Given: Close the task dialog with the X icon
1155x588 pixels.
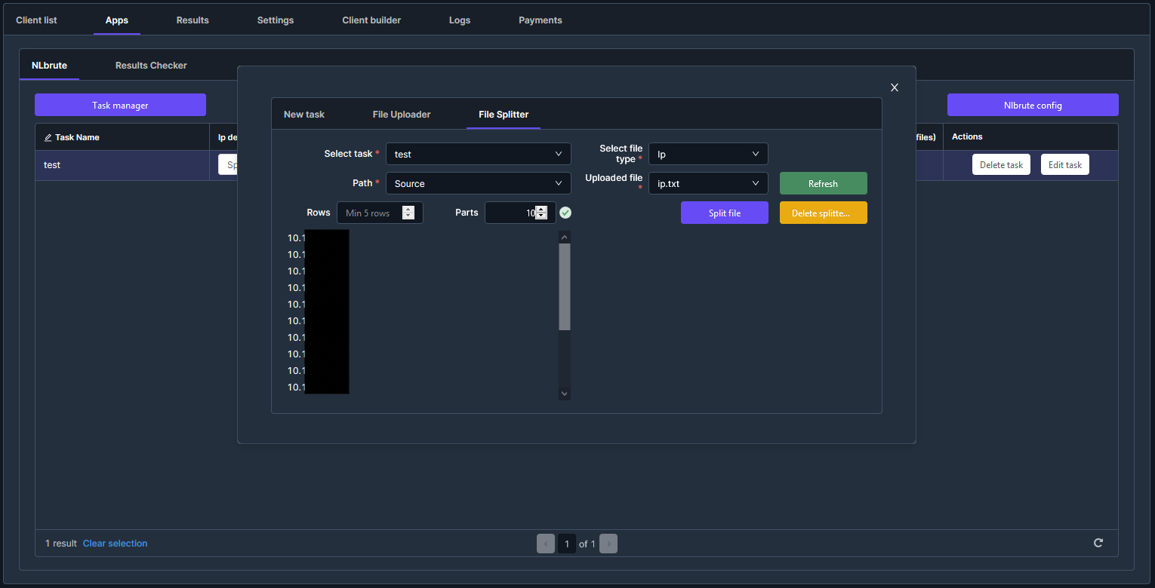Looking at the screenshot, I should 895,87.
